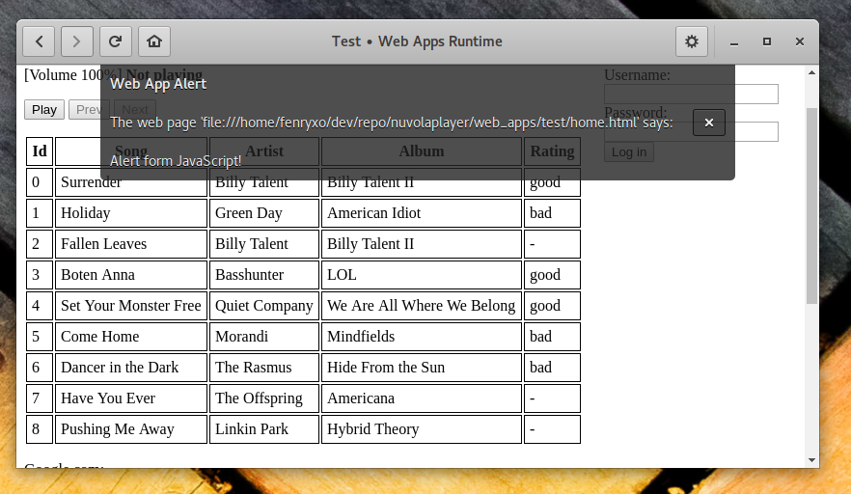
Task: Go forward with the forward arrow button
Action: 76,41
